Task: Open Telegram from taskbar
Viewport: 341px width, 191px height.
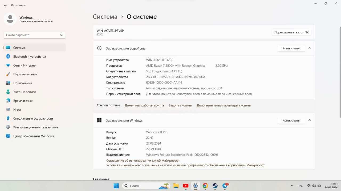Action: [x=225, y=186]
